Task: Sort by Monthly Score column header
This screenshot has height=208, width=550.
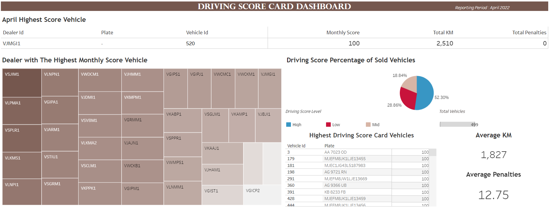Action: (x=343, y=32)
